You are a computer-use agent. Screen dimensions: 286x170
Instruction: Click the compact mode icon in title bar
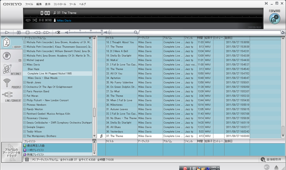pyautogui.click(x=266, y=3)
